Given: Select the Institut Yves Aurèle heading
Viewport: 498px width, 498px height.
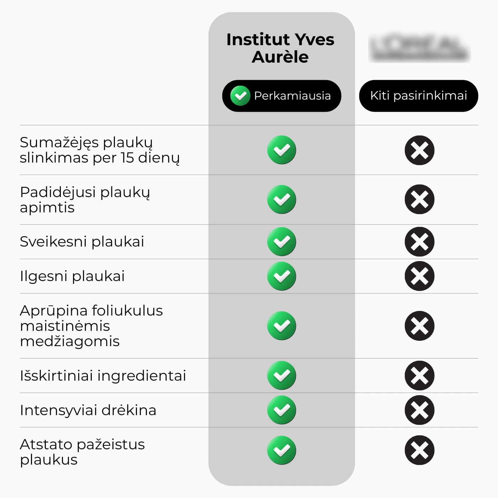Looking at the screenshot, I should [280, 48].
